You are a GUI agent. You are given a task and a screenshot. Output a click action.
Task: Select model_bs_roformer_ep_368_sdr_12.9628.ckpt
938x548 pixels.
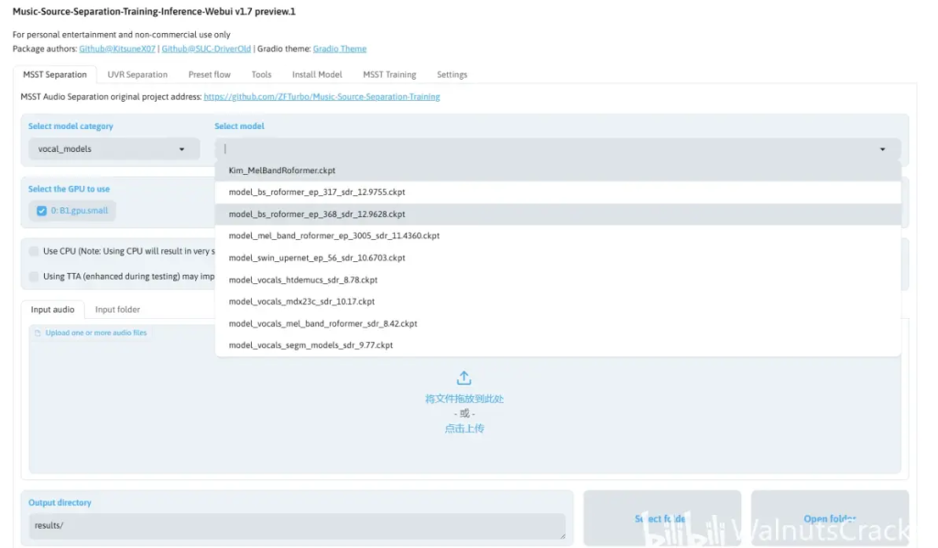point(558,214)
